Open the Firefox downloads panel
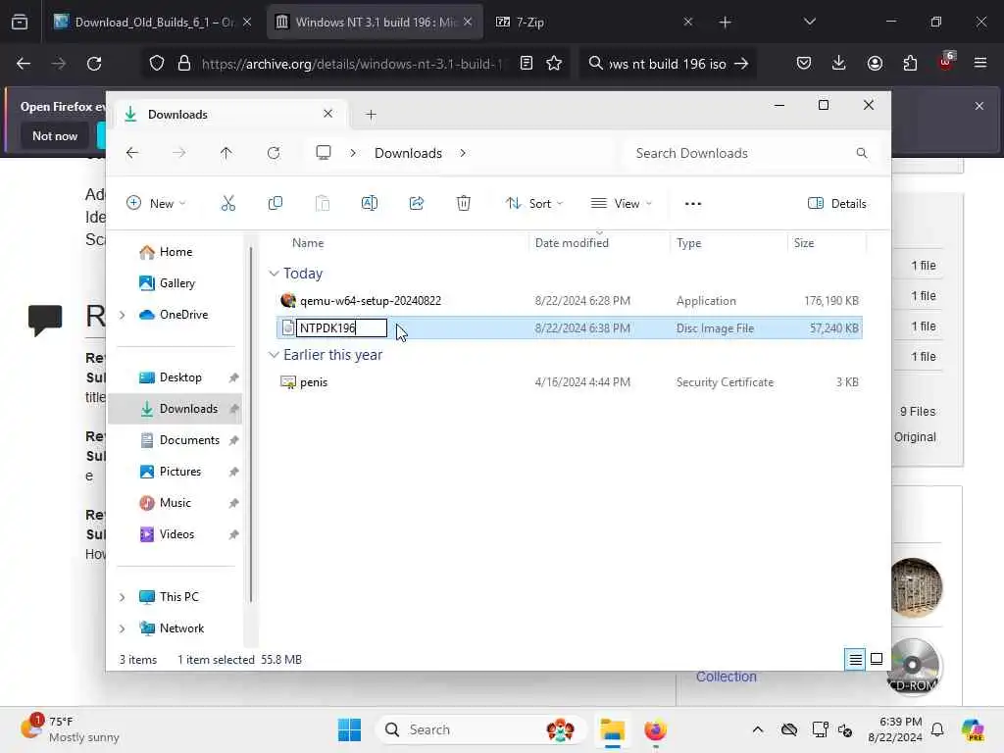This screenshot has height=753, width=1004. pos(839,64)
